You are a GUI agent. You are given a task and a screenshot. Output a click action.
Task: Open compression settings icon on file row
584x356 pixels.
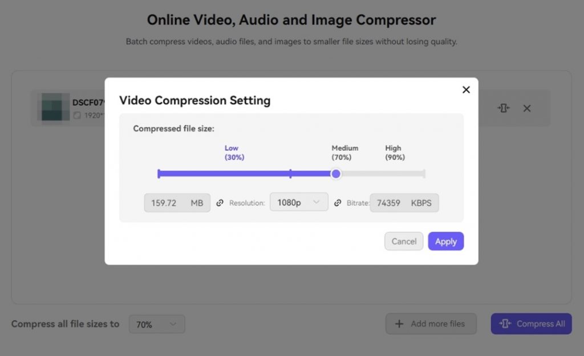(504, 108)
